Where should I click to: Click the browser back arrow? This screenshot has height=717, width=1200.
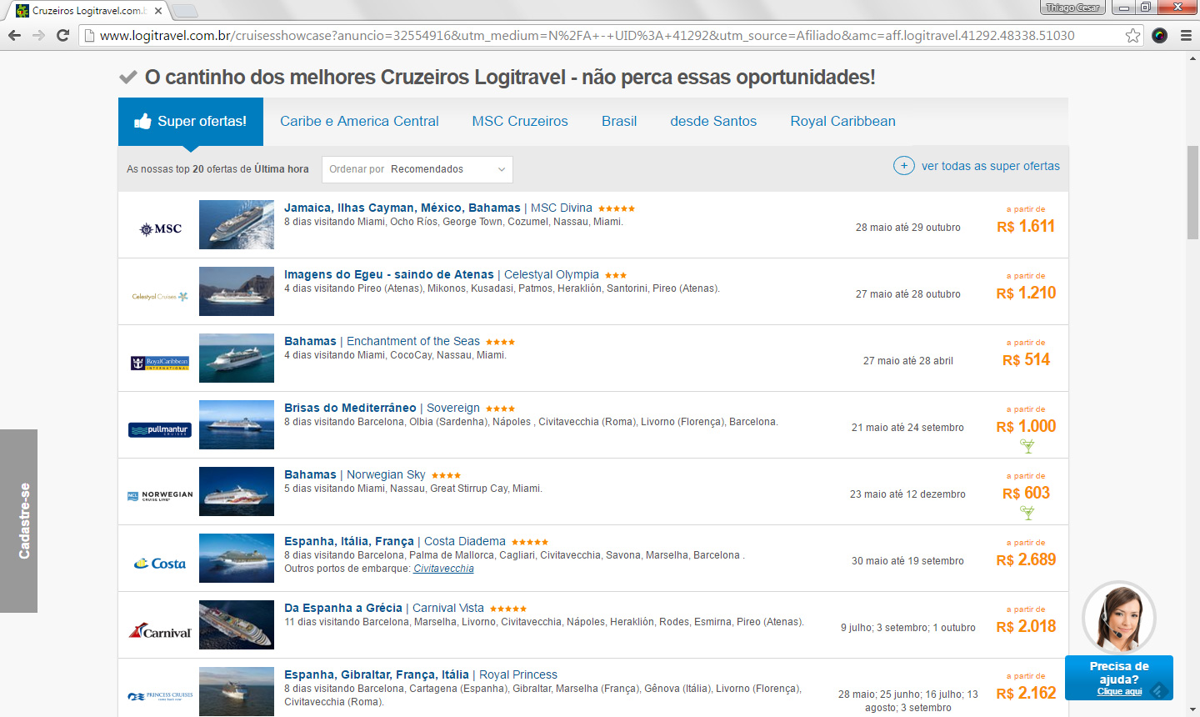[x=14, y=35]
